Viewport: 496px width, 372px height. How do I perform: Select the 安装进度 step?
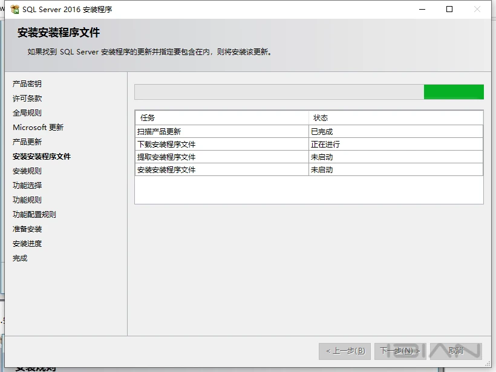pos(27,244)
